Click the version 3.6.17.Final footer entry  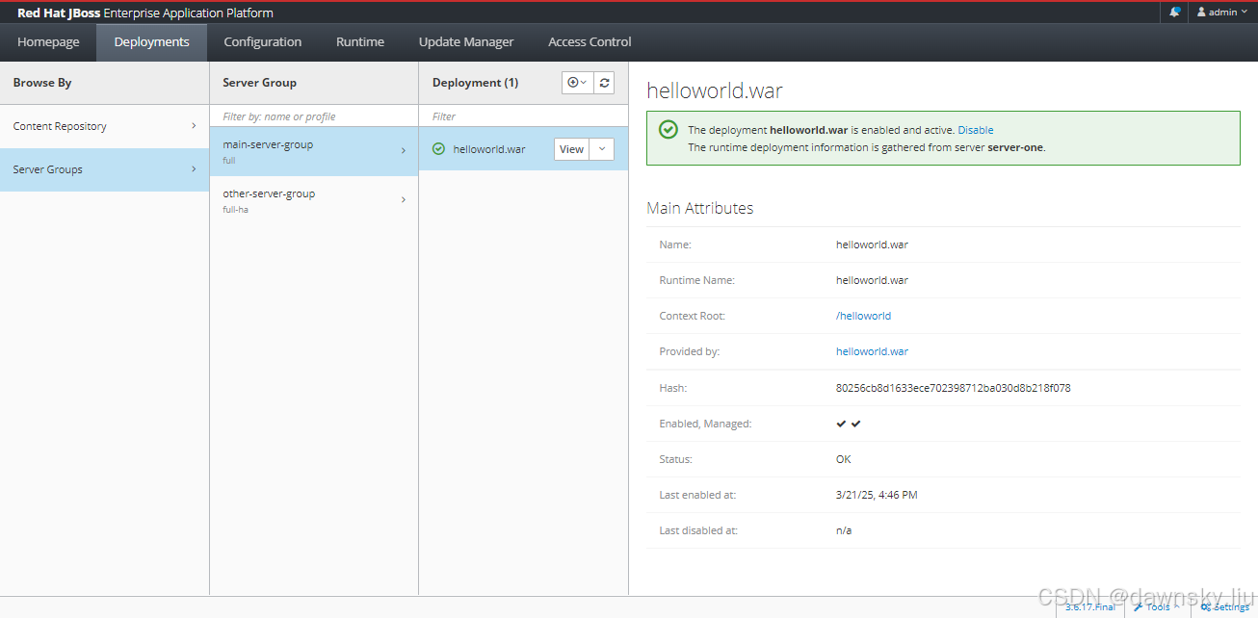pos(1090,607)
